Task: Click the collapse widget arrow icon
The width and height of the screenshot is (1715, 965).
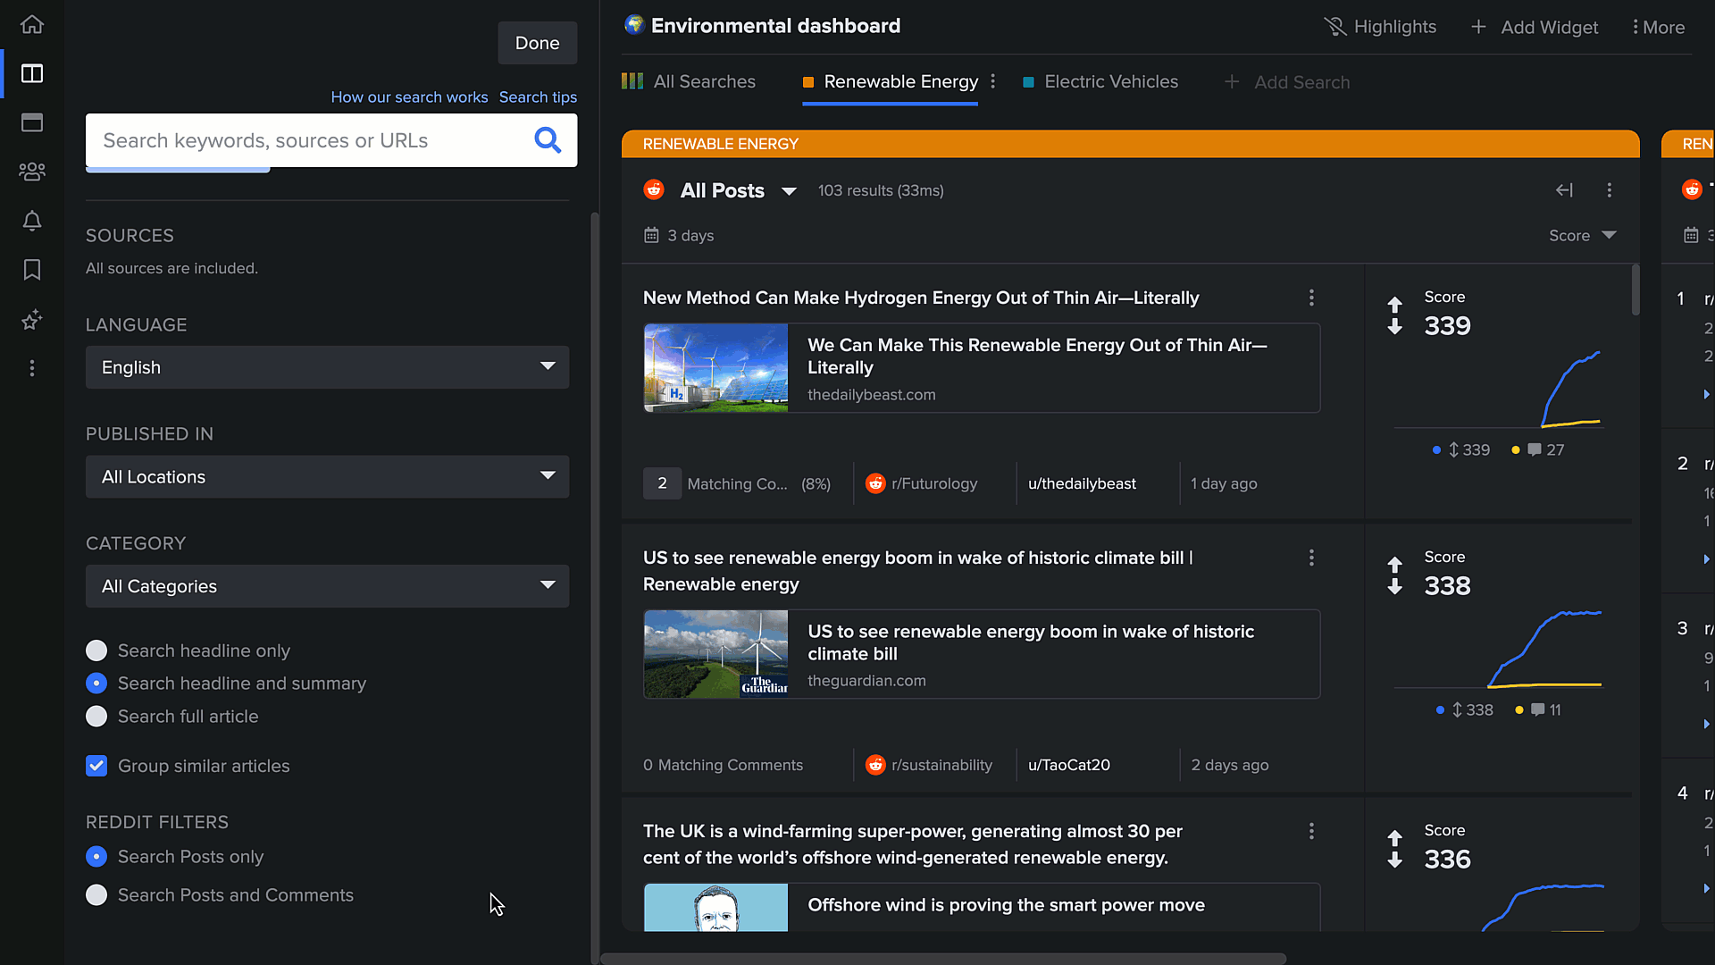Action: pos(1564,190)
